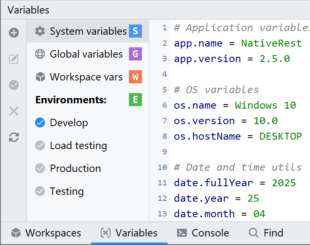Click the cube icon beside Workspace vars
The height and width of the screenshot is (245, 310).
(40, 77)
